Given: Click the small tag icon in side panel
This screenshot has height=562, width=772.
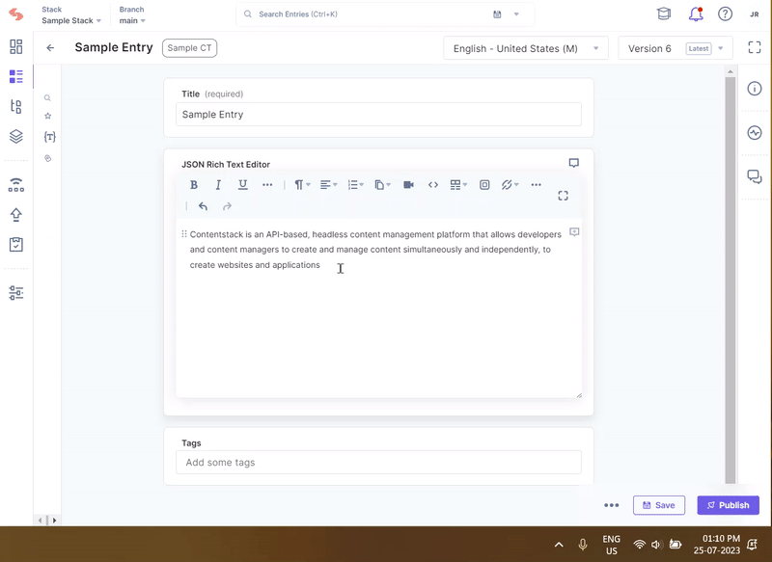Looking at the screenshot, I should (47, 158).
